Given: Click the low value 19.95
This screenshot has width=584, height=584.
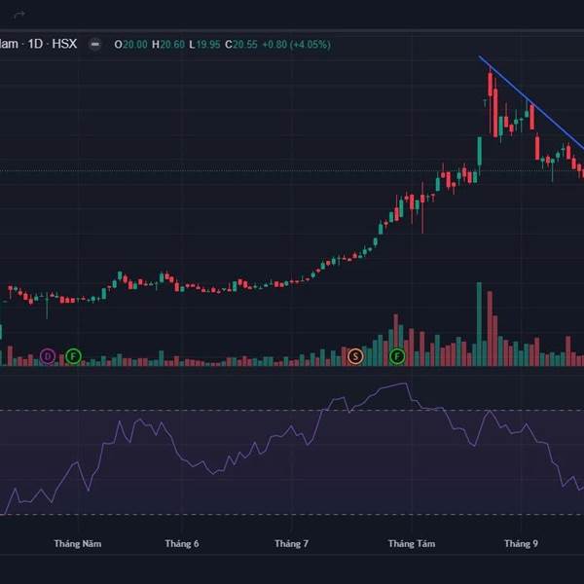Looking at the screenshot, I should pos(208,45).
